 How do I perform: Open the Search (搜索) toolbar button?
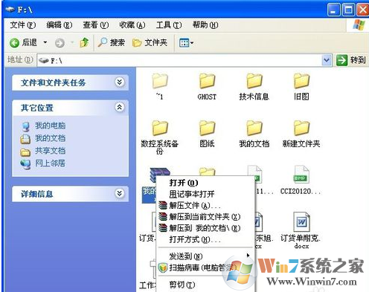(111, 42)
